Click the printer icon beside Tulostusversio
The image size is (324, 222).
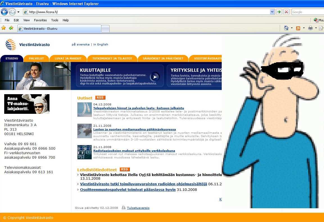pos(124,208)
